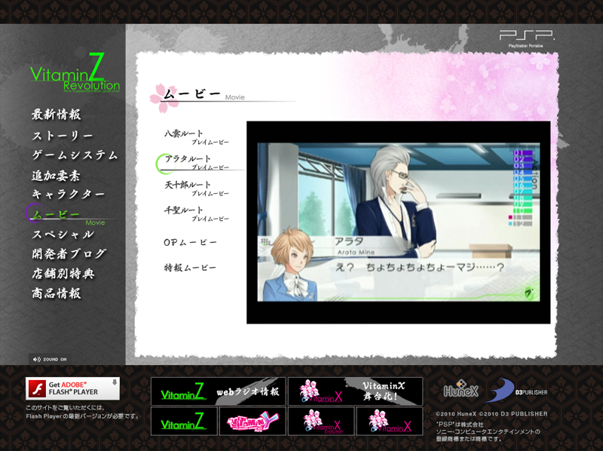Image resolution: width=603 pixels, height=451 pixels.
Task: Toggle the SOUND ON speaker control
Action: coord(50,360)
